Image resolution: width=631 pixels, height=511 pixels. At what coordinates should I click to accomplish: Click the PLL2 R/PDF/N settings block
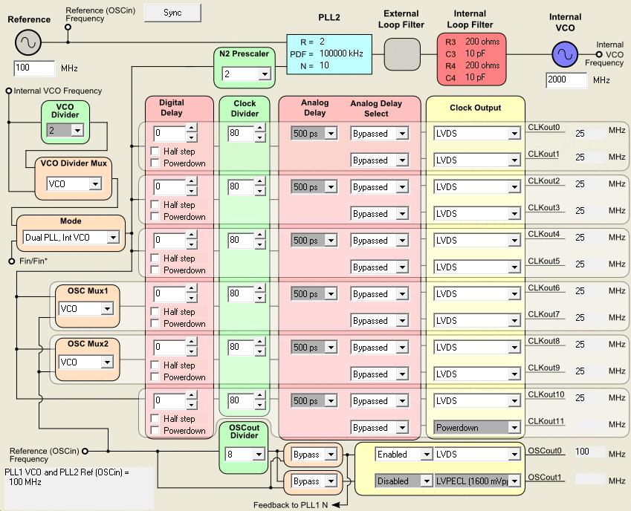[329, 53]
